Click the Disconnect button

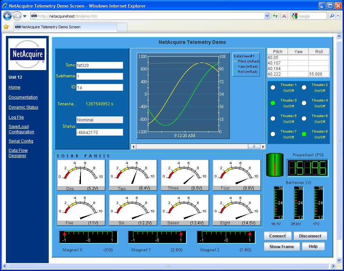(310, 236)
